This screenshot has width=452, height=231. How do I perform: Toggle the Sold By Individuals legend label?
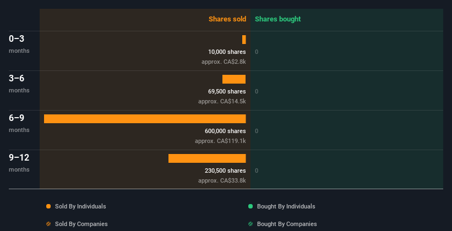(80, 206)
